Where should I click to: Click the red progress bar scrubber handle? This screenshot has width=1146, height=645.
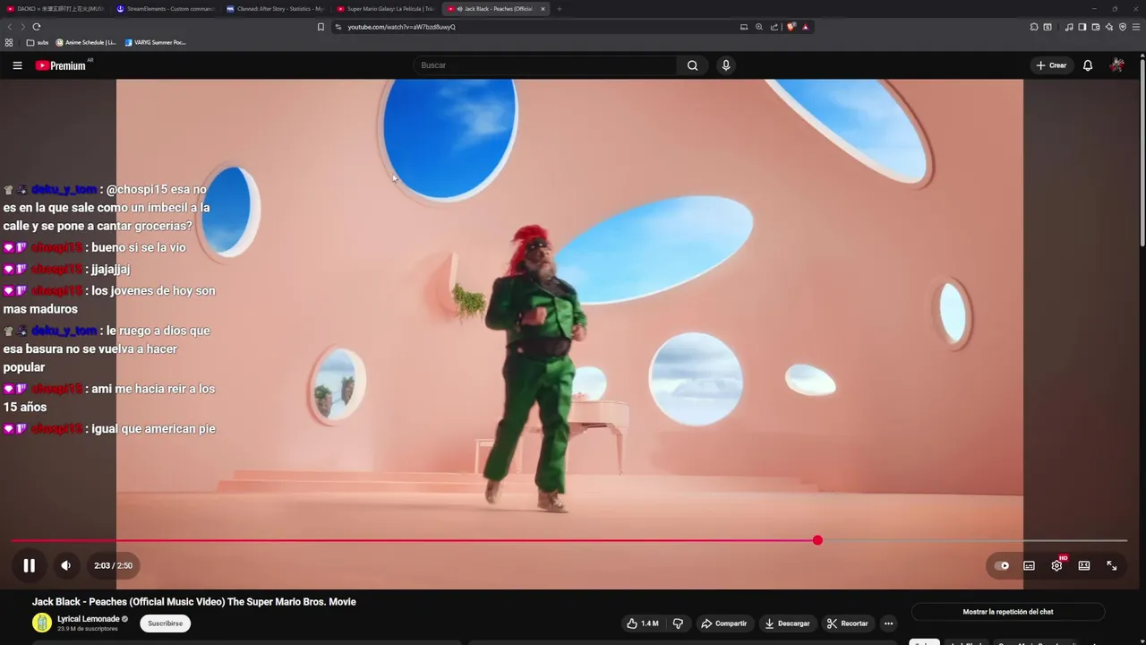pyautogui.click(x=817, y=540)
